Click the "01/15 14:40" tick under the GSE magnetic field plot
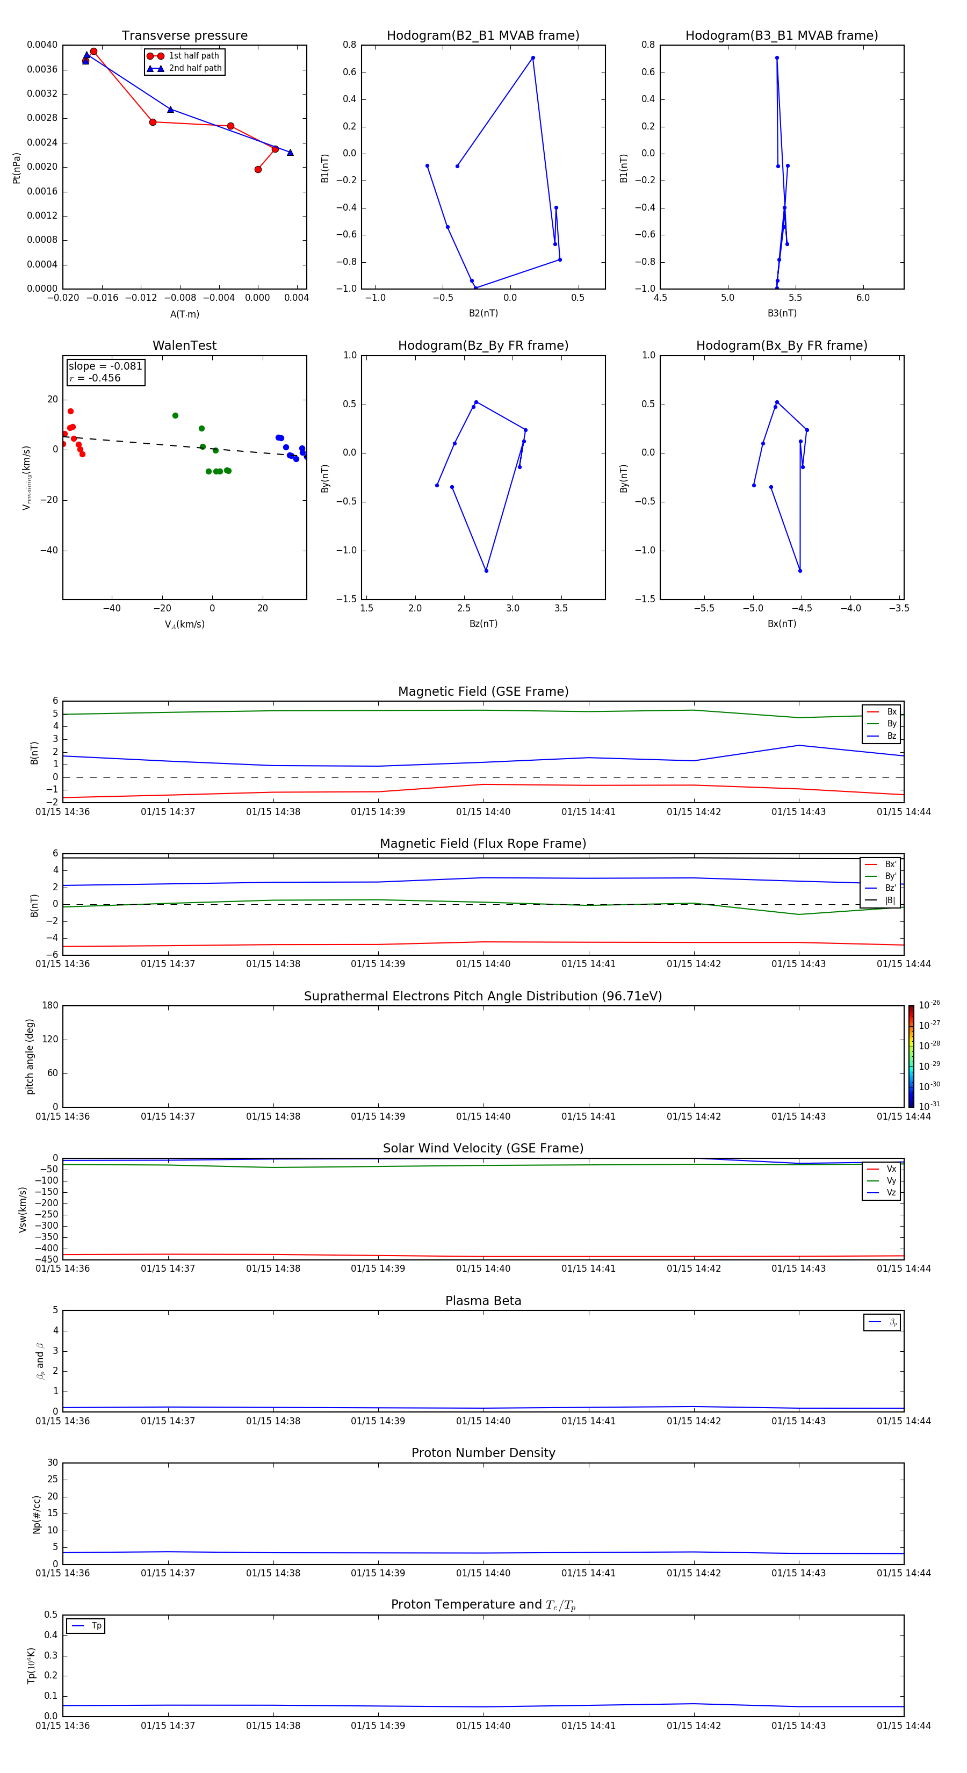The width and height of the screenshot is (967, 1773). pyautogui.click(x=483, y=812)
